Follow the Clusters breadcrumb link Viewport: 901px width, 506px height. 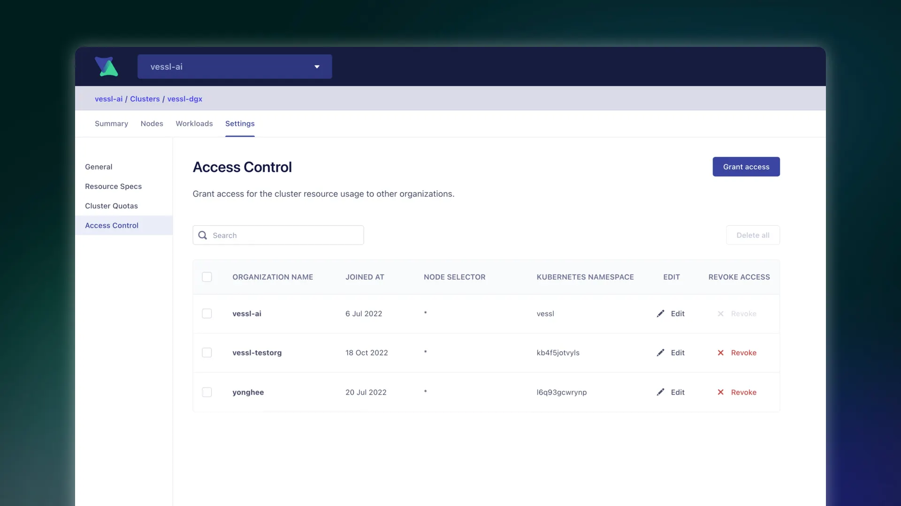pos(145,99)
